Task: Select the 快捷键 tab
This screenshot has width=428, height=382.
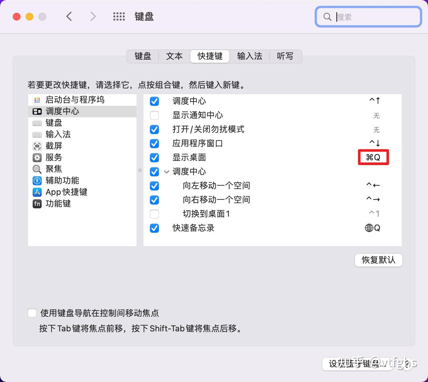Action: pyautogui.click(x=210, y=56)
